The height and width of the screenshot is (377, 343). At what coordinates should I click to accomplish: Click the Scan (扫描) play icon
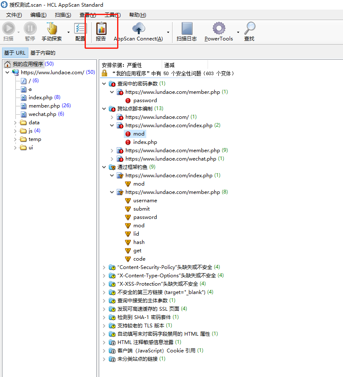click(x=8, y=28)
